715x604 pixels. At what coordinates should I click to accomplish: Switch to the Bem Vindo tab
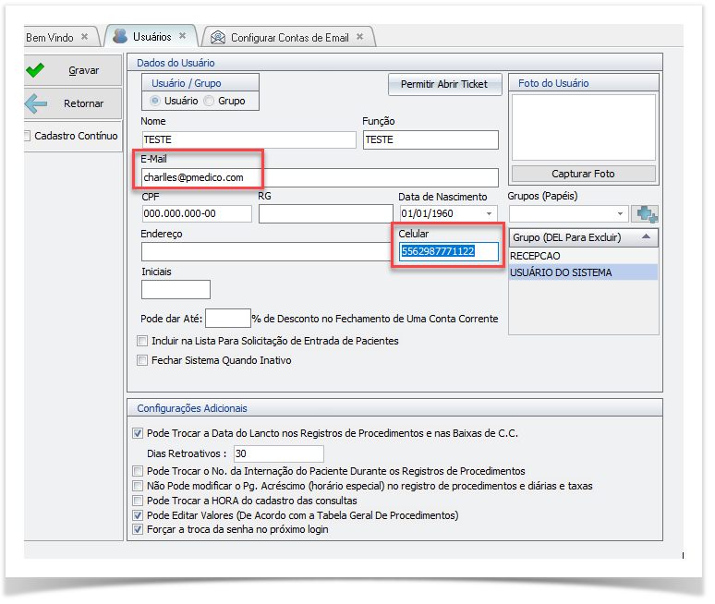(x=49, y=38)
